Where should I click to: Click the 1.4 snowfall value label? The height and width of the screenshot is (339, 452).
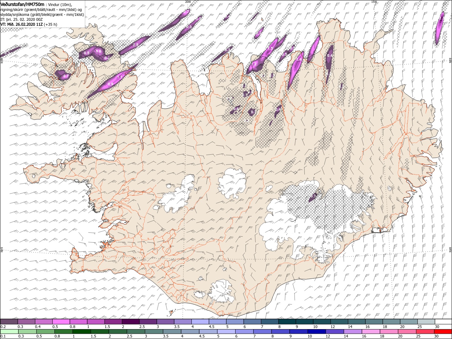[299, 60]
